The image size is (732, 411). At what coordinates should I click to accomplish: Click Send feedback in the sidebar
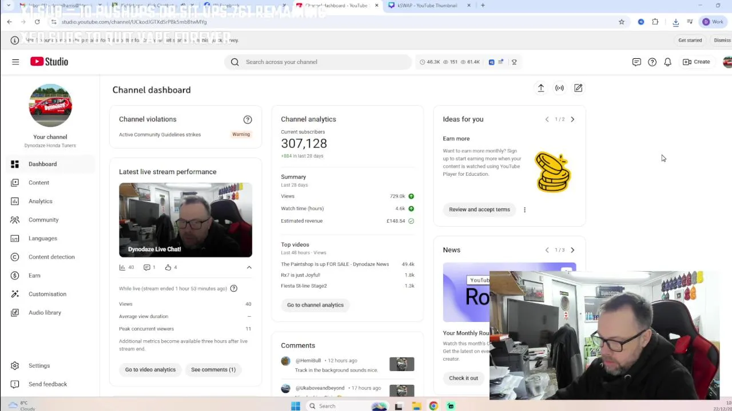pyautogui.click(x=50, y=384)
